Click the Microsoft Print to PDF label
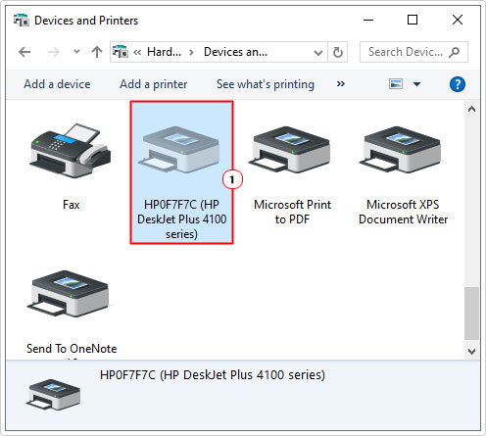Screen dimensions: 486x436 pyautogui.click(x=292, y=212)
